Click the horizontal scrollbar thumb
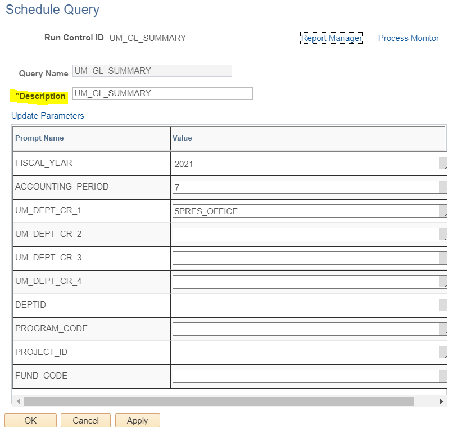The width and height of the screenshot is (458, 437). 219,402
